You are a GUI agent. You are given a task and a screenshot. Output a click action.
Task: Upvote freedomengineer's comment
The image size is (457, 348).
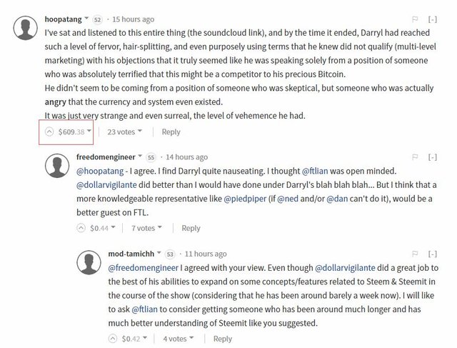[81, 228]
